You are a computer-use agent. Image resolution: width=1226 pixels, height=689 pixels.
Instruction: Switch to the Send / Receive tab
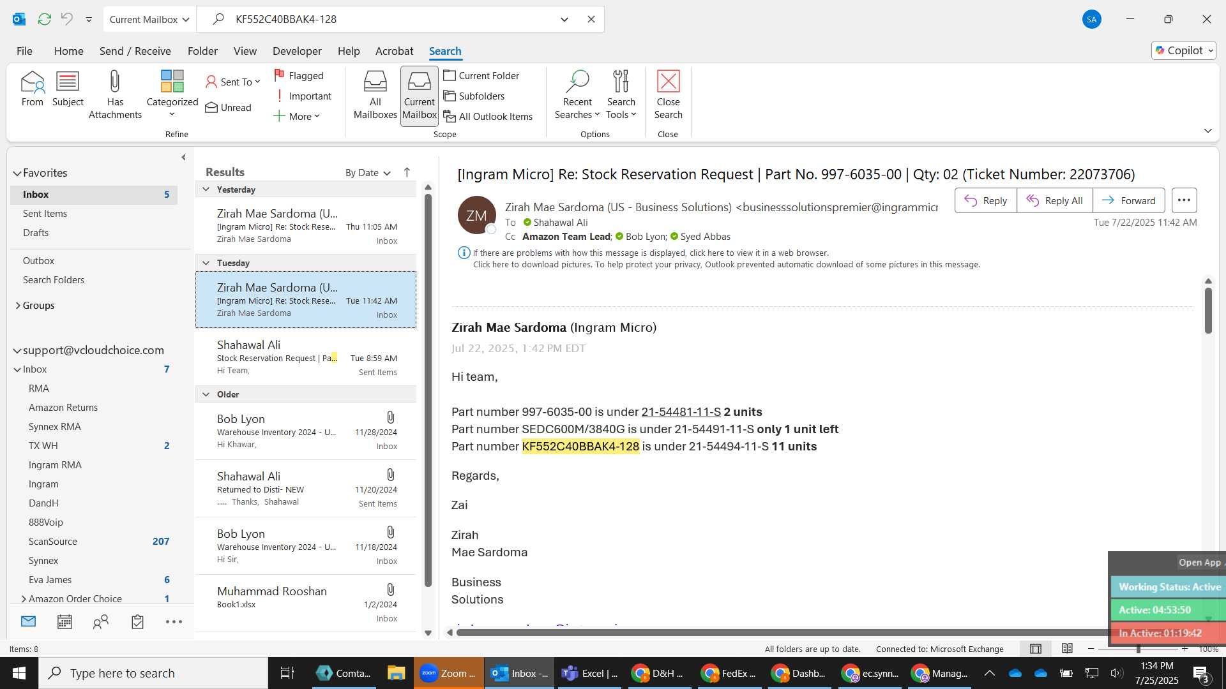tap(135, 50)
